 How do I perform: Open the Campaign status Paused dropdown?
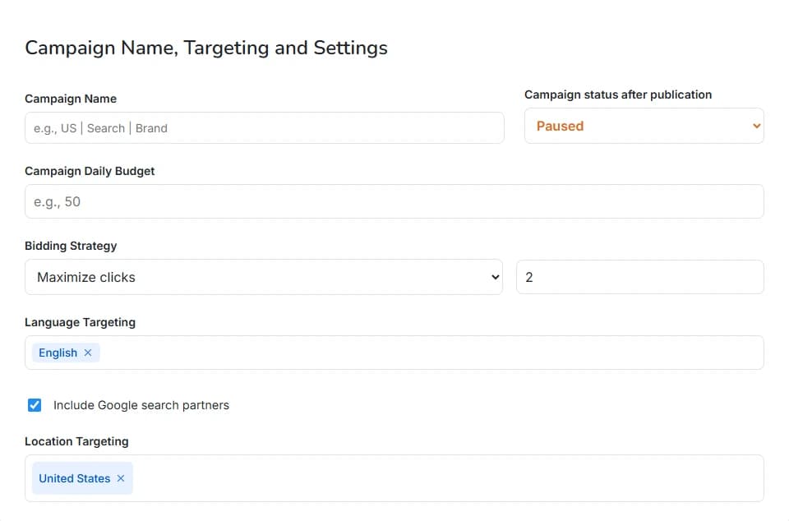644,126
